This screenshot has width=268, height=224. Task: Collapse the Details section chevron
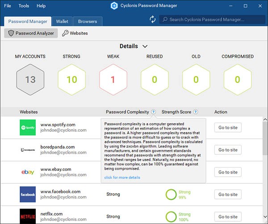pos(145,46)
